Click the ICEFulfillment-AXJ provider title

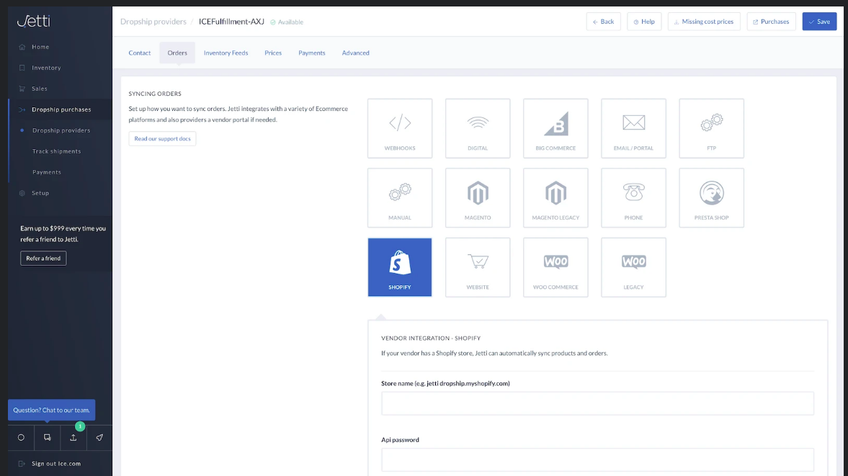[x=231, y=22]
